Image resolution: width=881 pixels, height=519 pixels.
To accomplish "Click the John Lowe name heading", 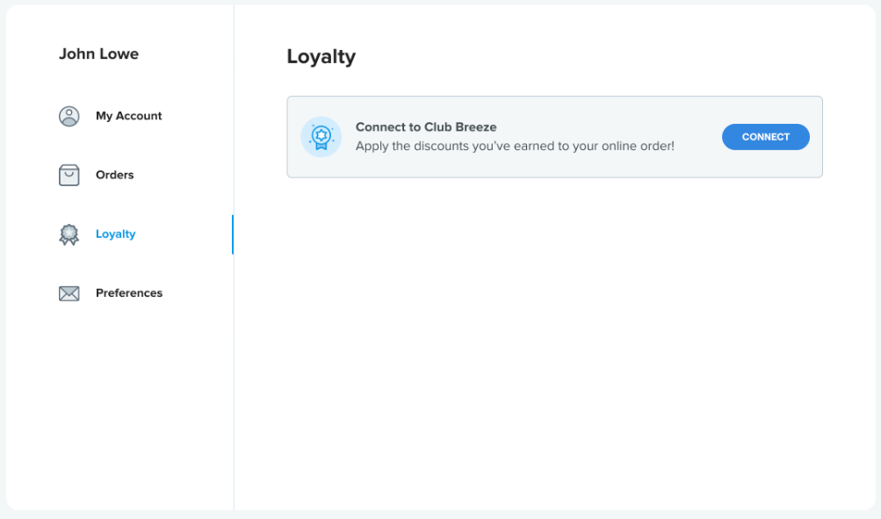I will (99, 54).
